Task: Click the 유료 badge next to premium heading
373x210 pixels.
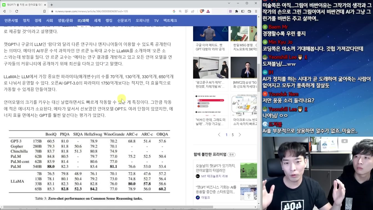Action: click(x=231, y=154)
